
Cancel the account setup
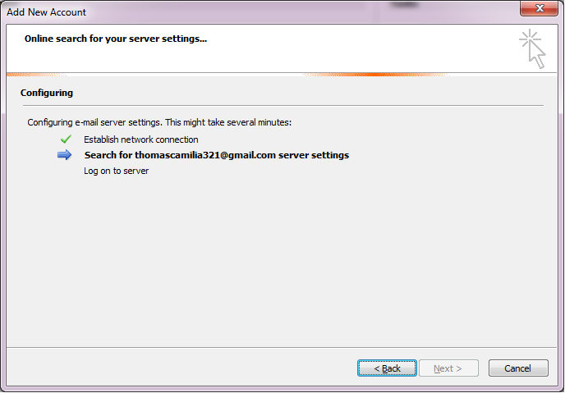(x=517, y=368)
